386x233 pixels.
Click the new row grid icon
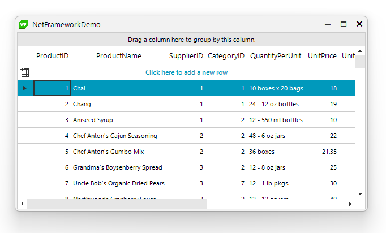point(25,72)
